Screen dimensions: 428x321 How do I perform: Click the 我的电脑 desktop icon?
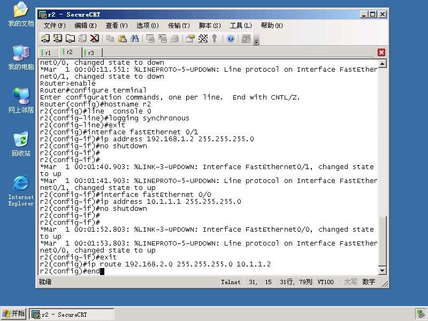pyautogui.click(x=21, y=58)
